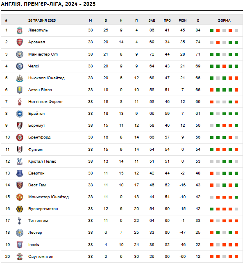Image resolution: width=245 pixels, height=264 pixels.
Task: Open the Евертон team link
Action: [36, 173]
